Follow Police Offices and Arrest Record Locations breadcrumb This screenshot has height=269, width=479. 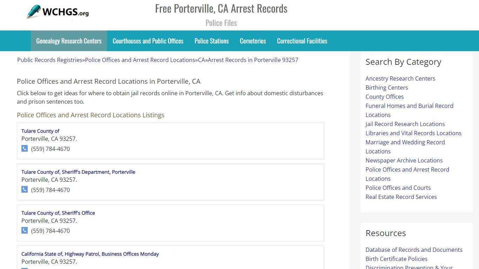[x=140, y=60]
